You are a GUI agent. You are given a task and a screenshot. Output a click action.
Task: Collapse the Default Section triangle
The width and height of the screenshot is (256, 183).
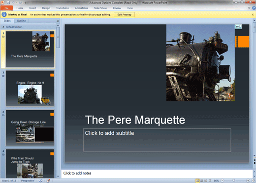tap(3, 27)
